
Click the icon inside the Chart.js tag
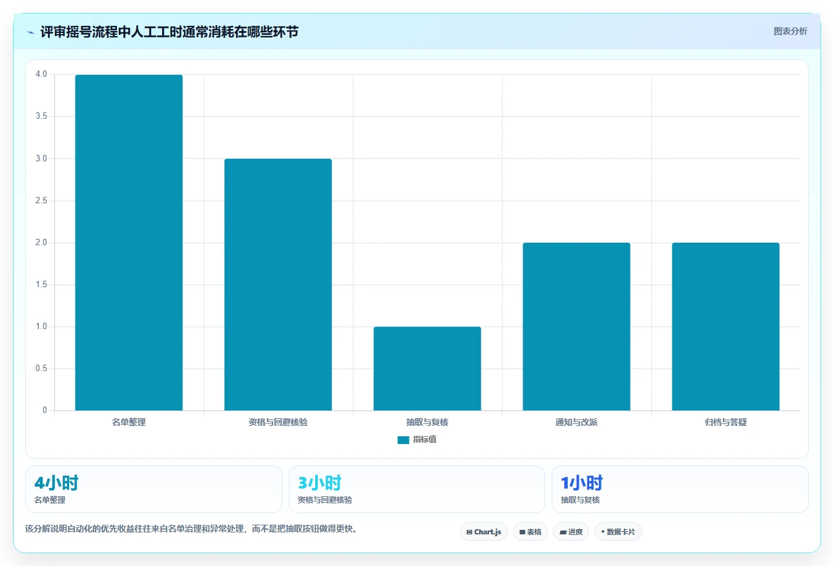pos(469,532)
